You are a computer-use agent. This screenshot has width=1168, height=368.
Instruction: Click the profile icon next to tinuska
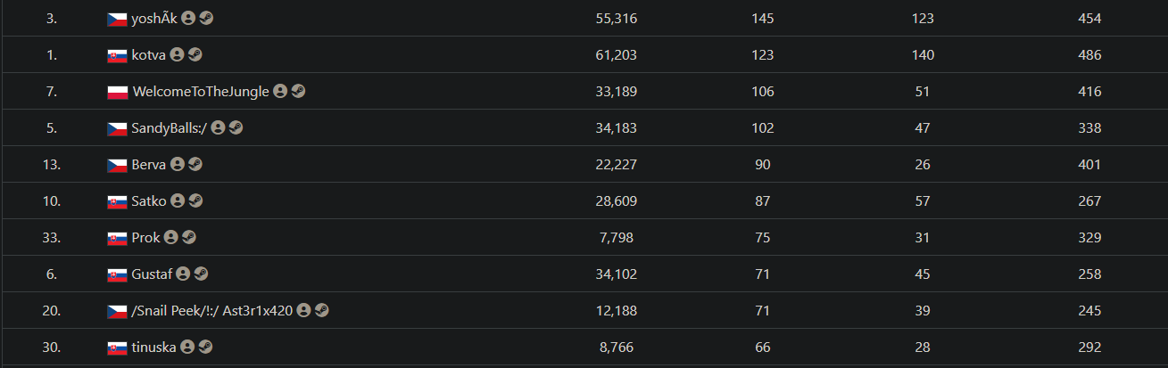pos(187,348)
